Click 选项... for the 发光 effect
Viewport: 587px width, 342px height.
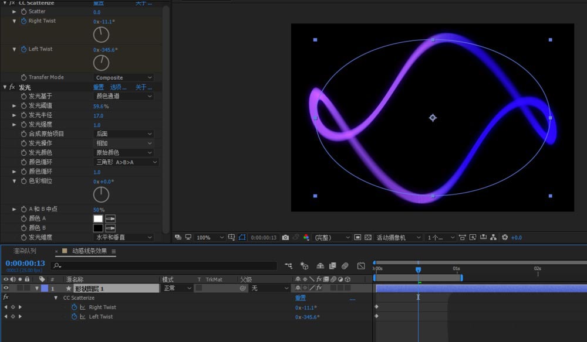(x=118, y=87)
